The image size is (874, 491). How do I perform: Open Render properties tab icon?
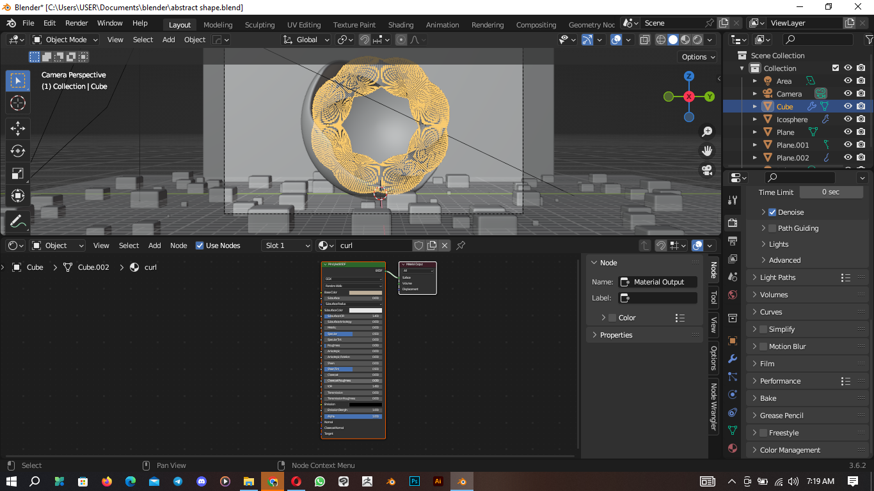click(733, 223)
